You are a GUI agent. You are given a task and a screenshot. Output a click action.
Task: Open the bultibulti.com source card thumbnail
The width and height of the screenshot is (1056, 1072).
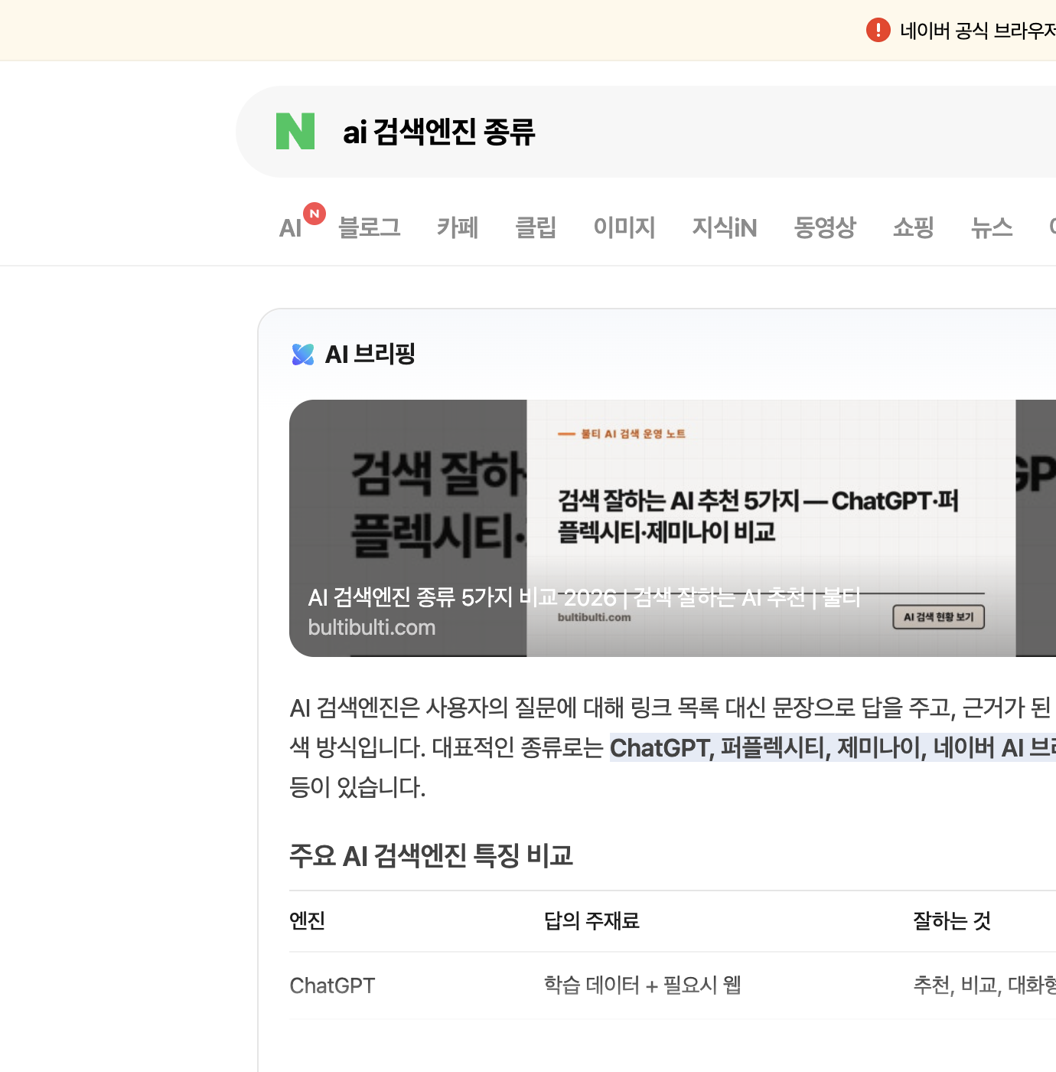click(x=673, y=528)
